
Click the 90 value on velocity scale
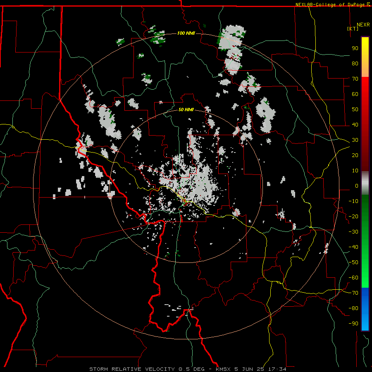[x=355, y=48]
